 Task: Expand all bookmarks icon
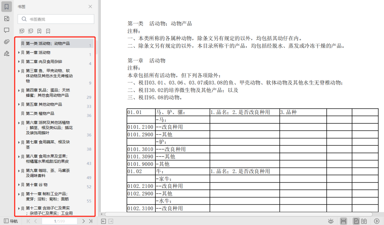click(22, 31)
